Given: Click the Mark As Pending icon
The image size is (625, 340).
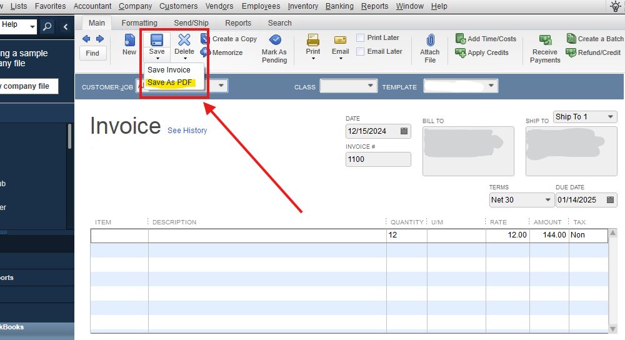Looking at the screenshot, I should click(274, 41).
